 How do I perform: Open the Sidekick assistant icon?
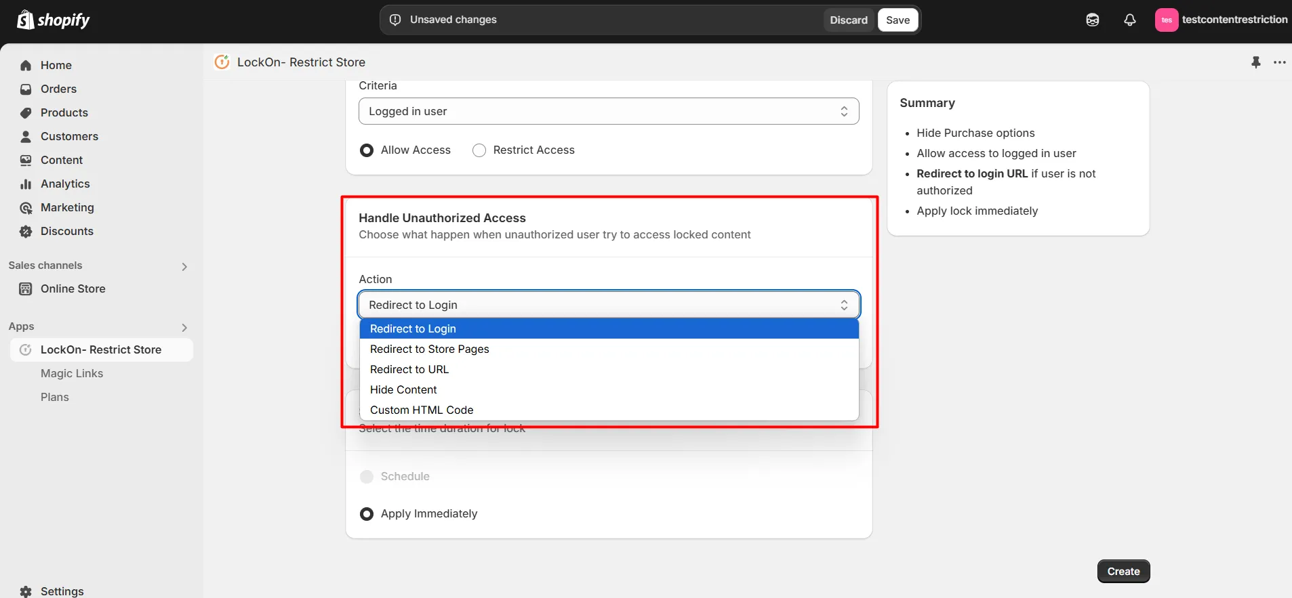click(x=1092, y=20)
